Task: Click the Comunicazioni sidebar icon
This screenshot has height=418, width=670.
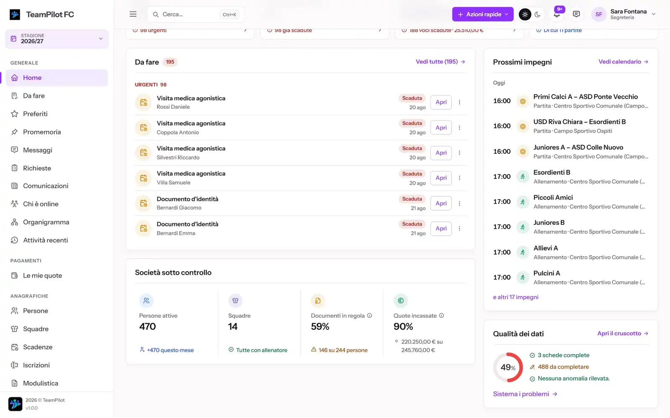Action: pos(15,186)
